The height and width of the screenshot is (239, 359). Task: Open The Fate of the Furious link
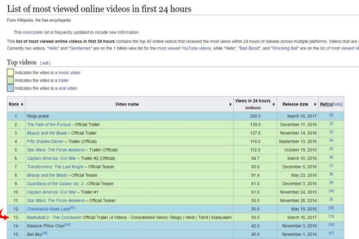click(x=52, y=124)
